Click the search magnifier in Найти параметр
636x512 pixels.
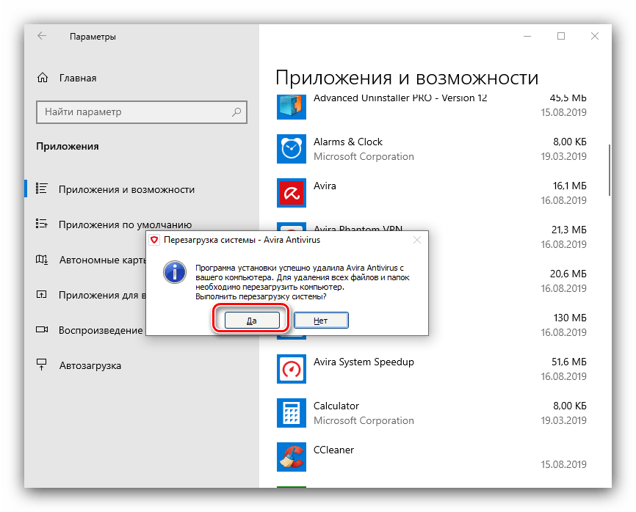tap(236, 112)
